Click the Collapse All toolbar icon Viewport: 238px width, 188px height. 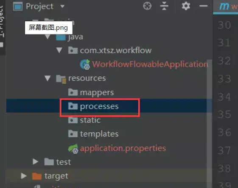pos(164,6)
